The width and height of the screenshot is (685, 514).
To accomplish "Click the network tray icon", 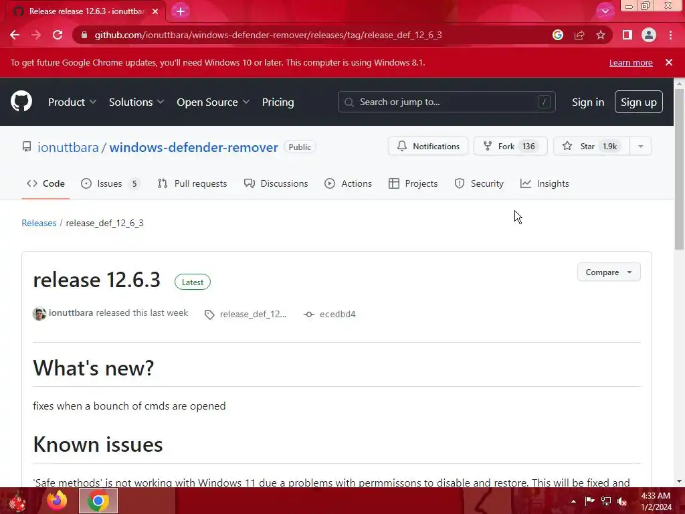I will (606, 501).
